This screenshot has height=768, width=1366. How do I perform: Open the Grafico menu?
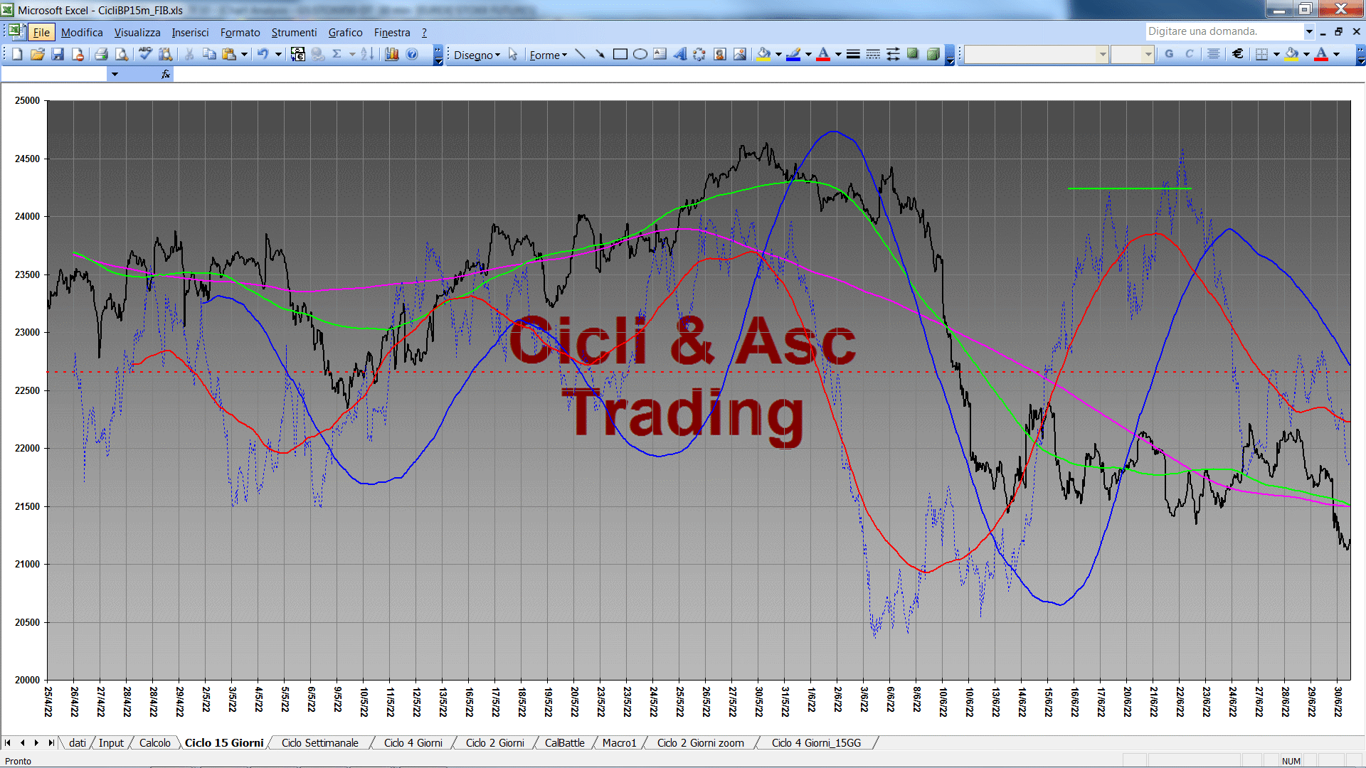pyautogui.click(x=345, y=33)
